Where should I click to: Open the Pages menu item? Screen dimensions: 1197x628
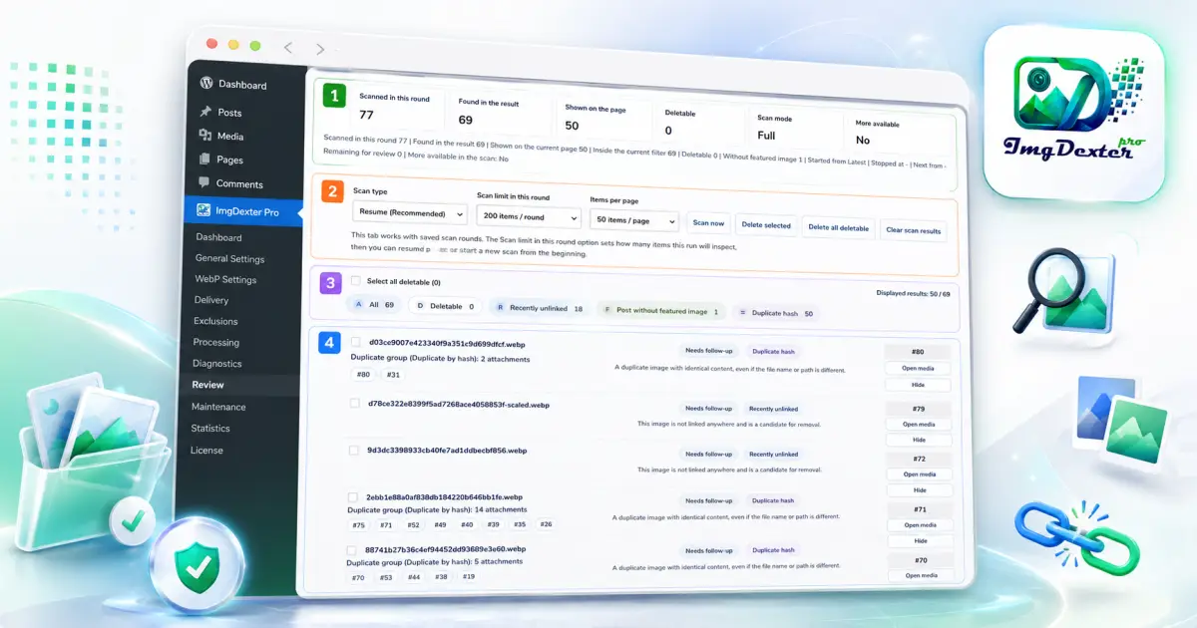pos(229,160)
